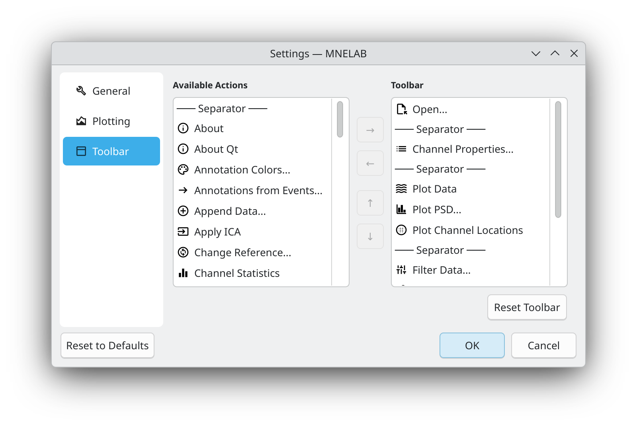Switch to the Plotting settings page

click(111, 121)
